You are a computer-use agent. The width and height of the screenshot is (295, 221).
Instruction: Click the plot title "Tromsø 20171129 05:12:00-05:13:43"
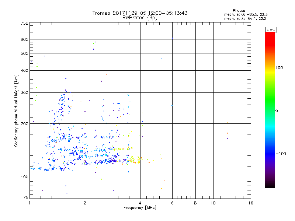(x=140, y=13)
